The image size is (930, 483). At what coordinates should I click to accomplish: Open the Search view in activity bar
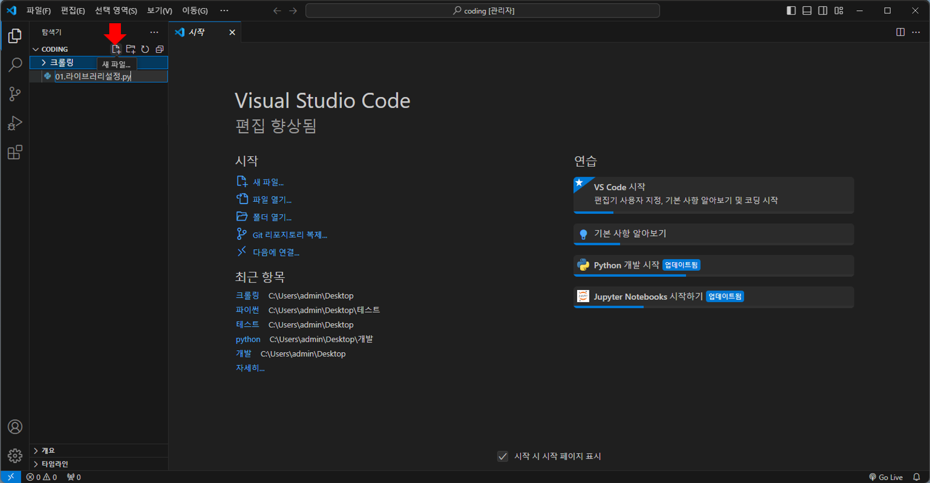15,65
